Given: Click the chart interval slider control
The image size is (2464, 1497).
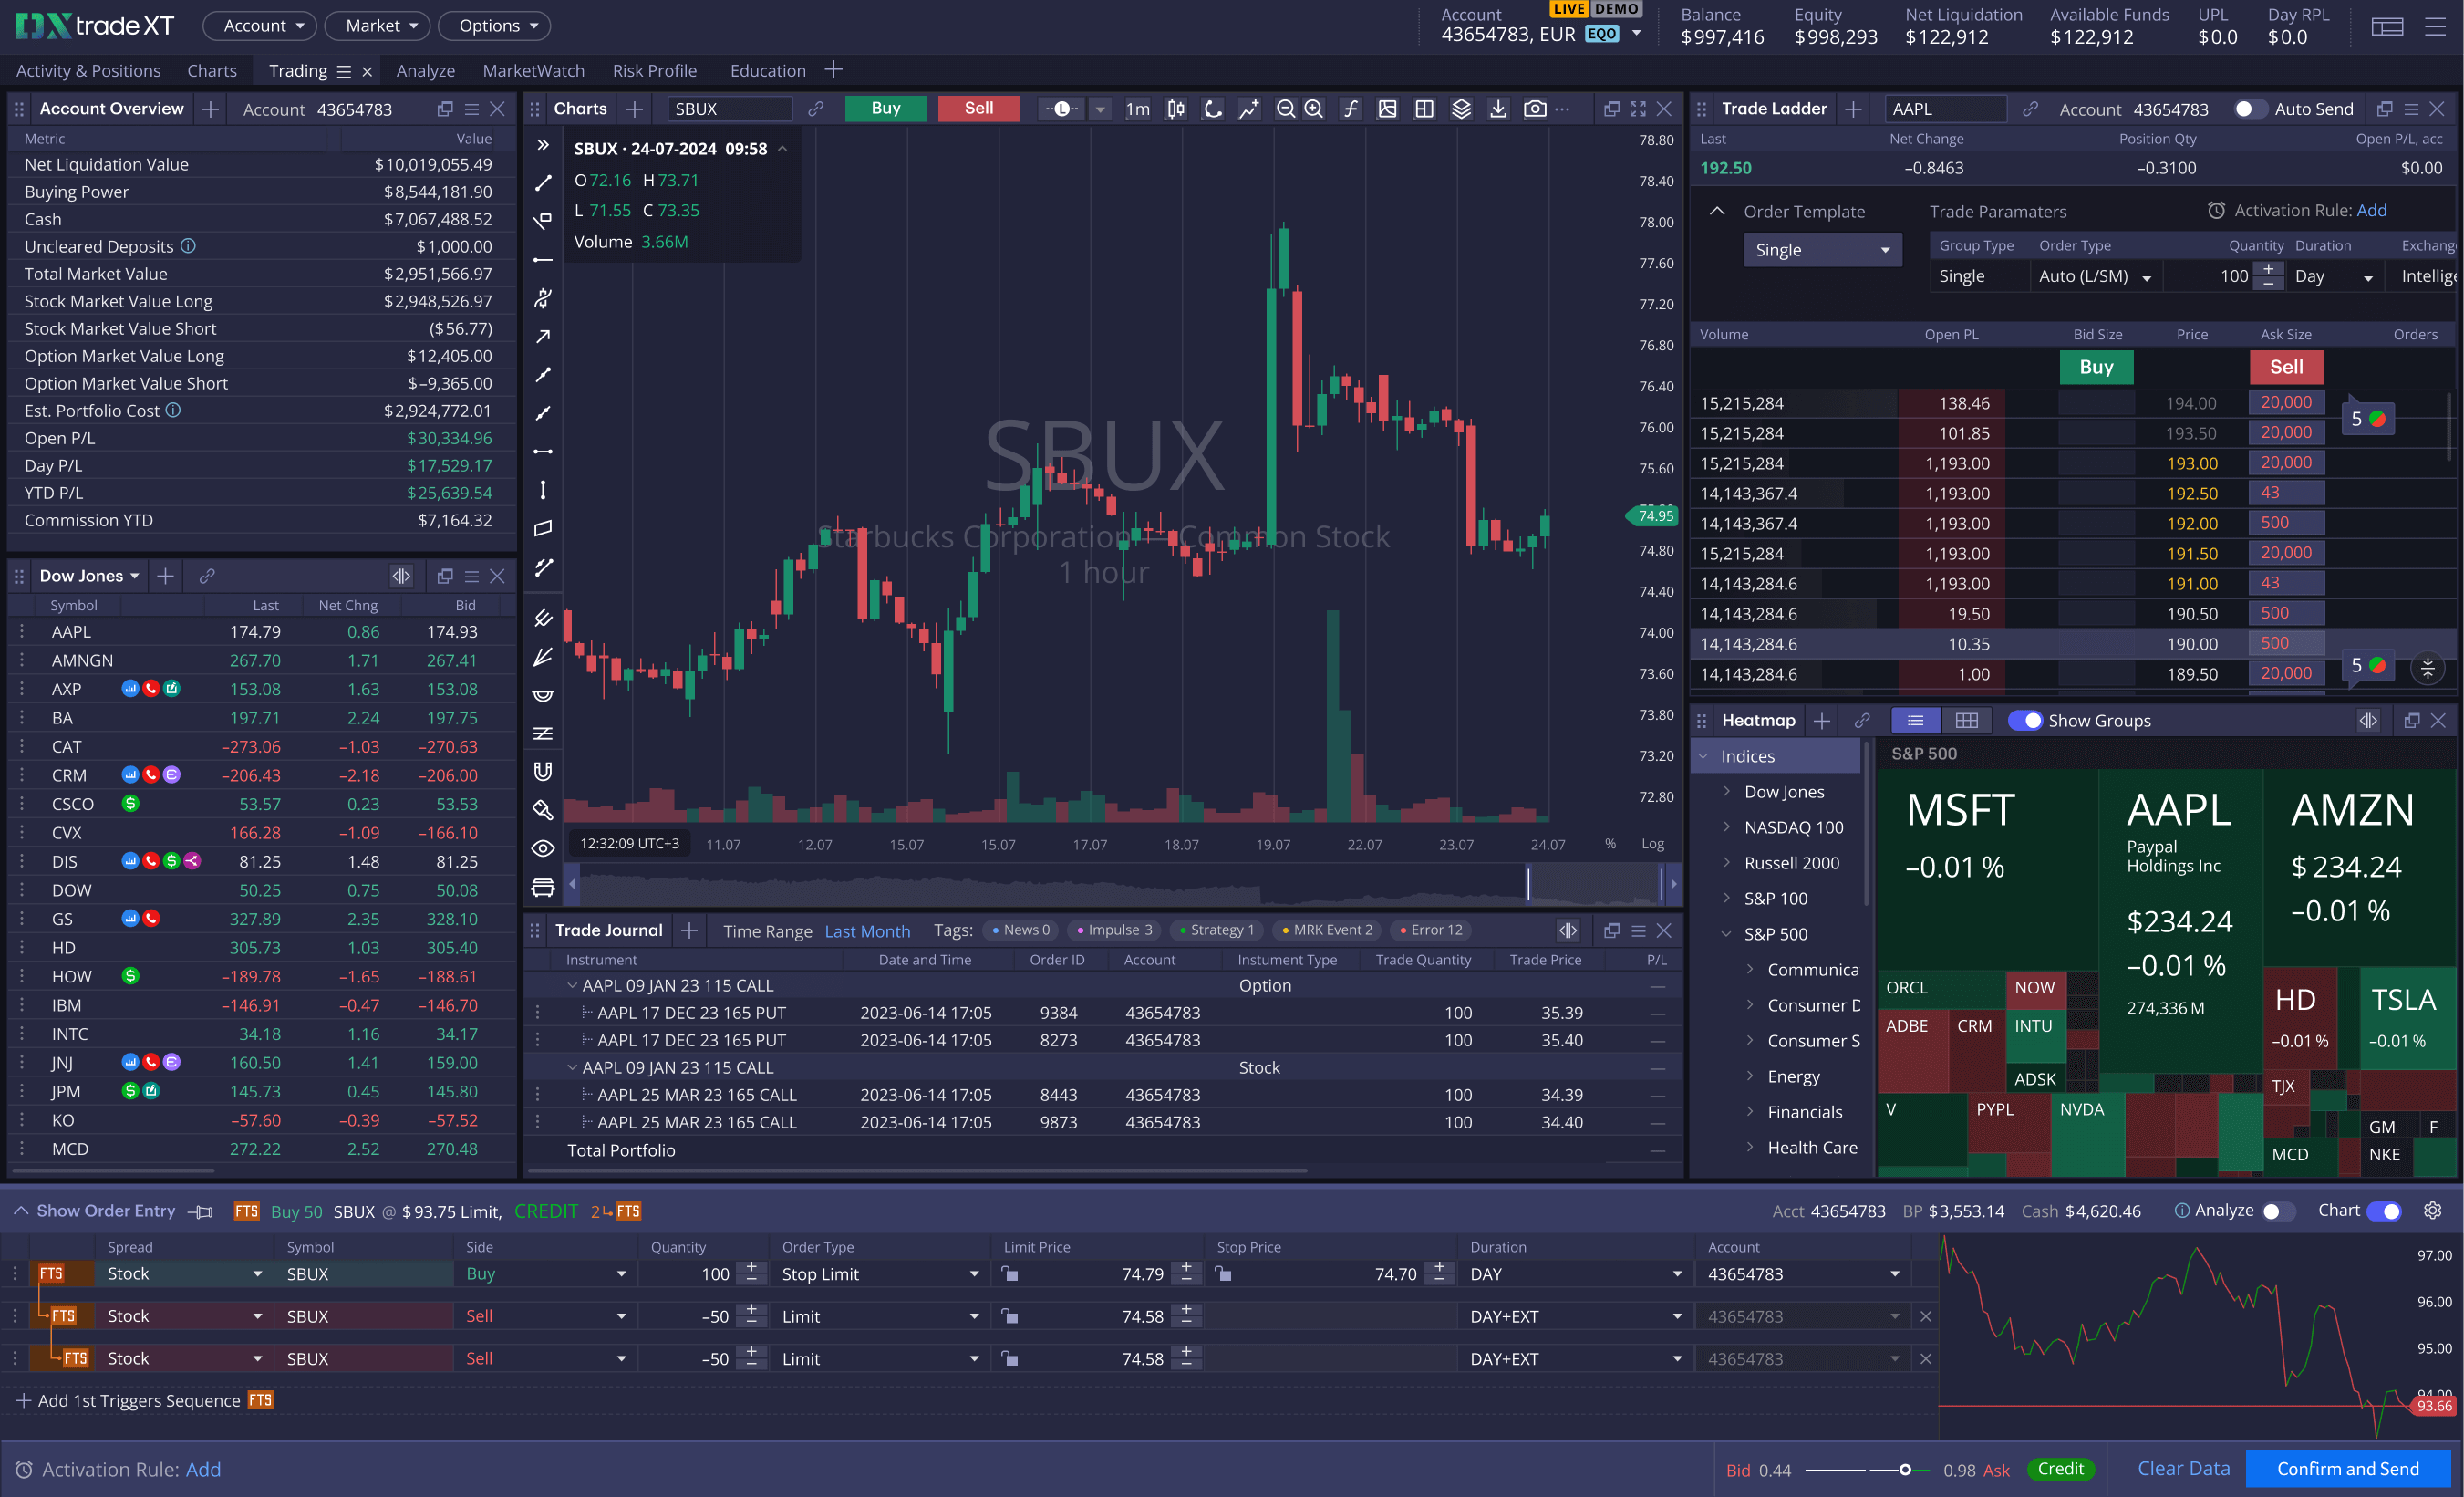Looking at the screenshot, I should point(1062,109).
